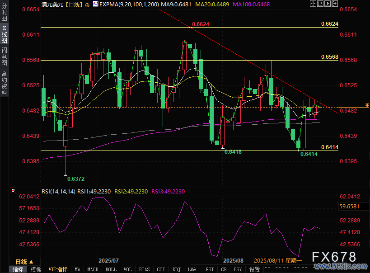The image size is (370, 273).
Task: Click the RSI panel settings gear icon
Action: (14, 191)
